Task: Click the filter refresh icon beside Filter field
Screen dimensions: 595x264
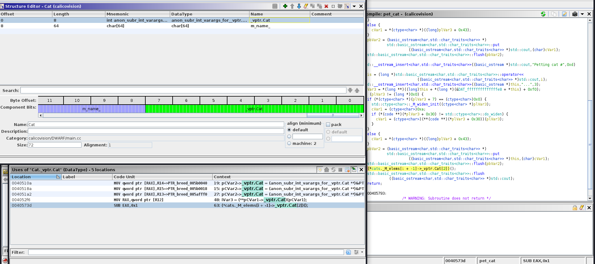Action: point(348,252)
